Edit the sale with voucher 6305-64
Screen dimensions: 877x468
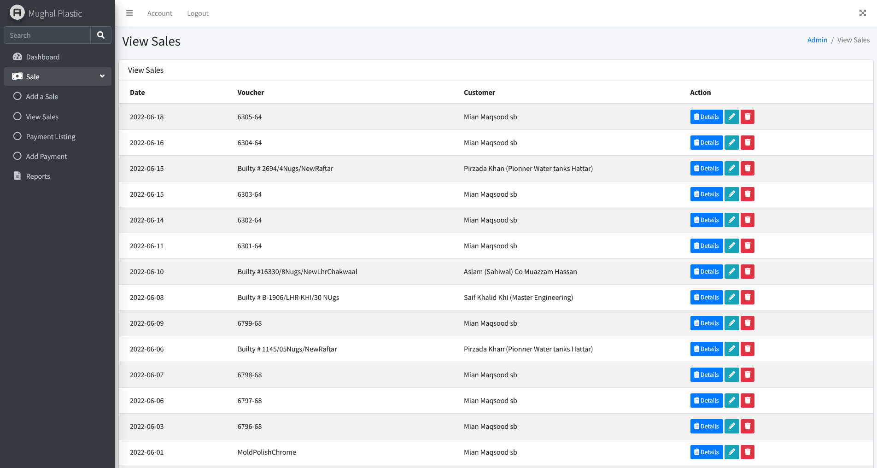pos(731,117)
